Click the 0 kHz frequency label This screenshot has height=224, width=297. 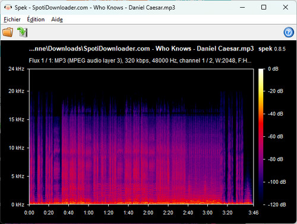pyautogui.click(x=18, y=204)
